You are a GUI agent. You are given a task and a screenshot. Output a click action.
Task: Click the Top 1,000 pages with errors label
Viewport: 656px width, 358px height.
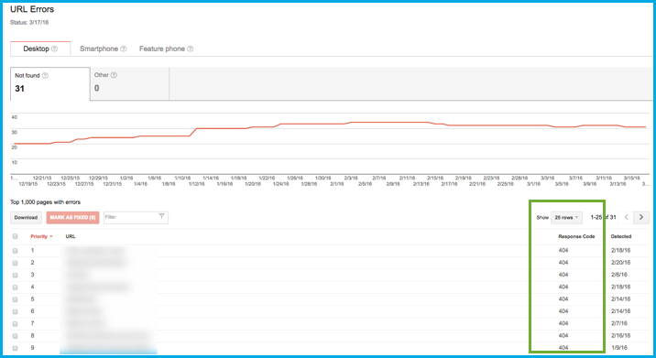point(45,202)
